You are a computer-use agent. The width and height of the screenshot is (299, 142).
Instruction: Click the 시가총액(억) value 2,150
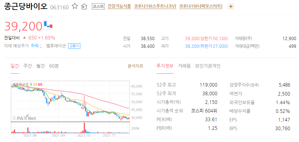click(x=211, y=102)
